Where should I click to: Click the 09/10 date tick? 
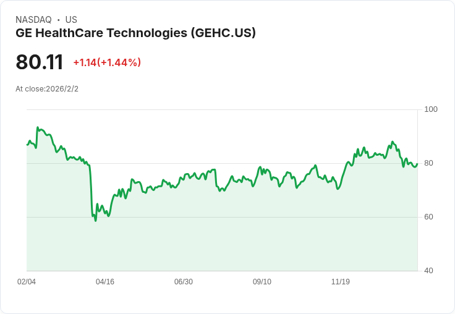262,282
